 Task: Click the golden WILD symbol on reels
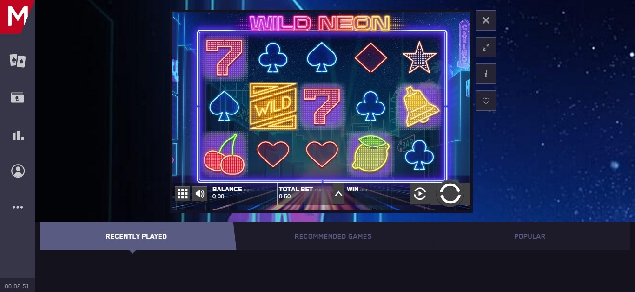coord(273,106)
